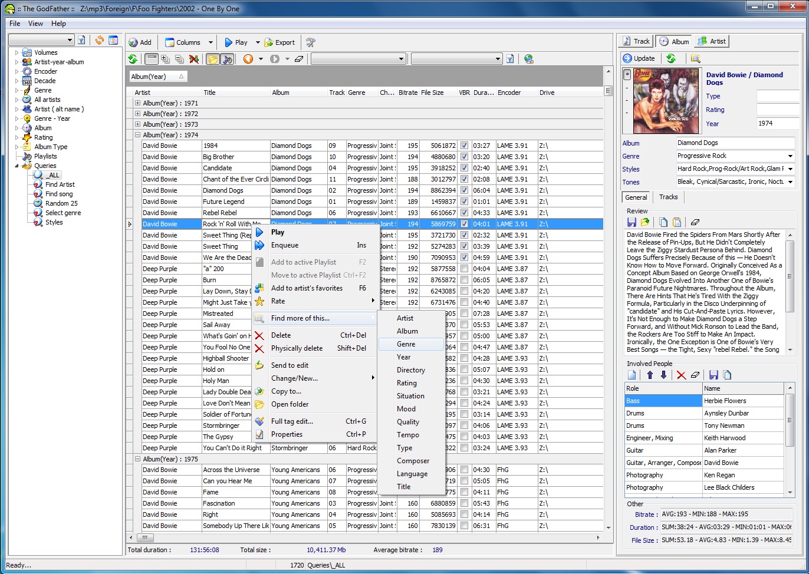The width and height of the screenshot is (809, 574).
Task: Expand the Volumes tree node
Action: pos(17,52)
